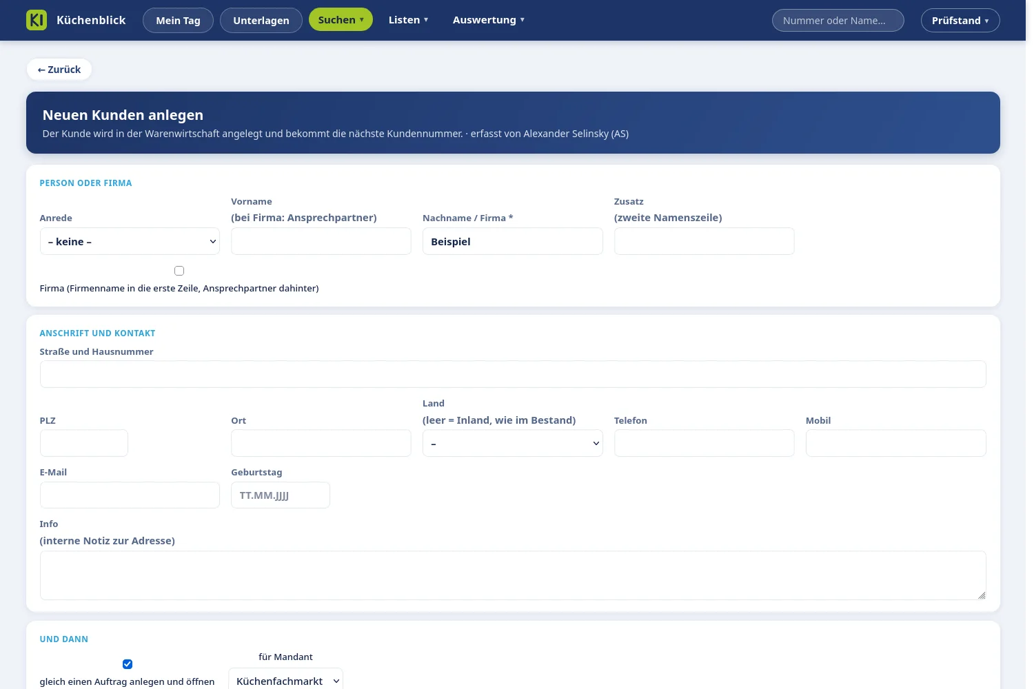Screen dimensions: 1034x689
Task: Click the Vorname input field
Action: 321,241
